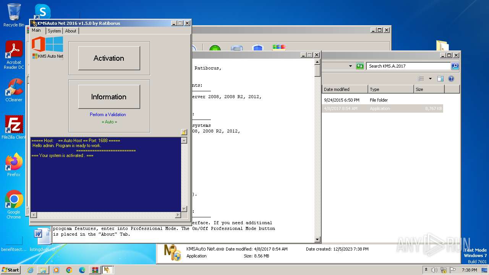Open the System tab in KMSAuto

click(x=54, y=31)
